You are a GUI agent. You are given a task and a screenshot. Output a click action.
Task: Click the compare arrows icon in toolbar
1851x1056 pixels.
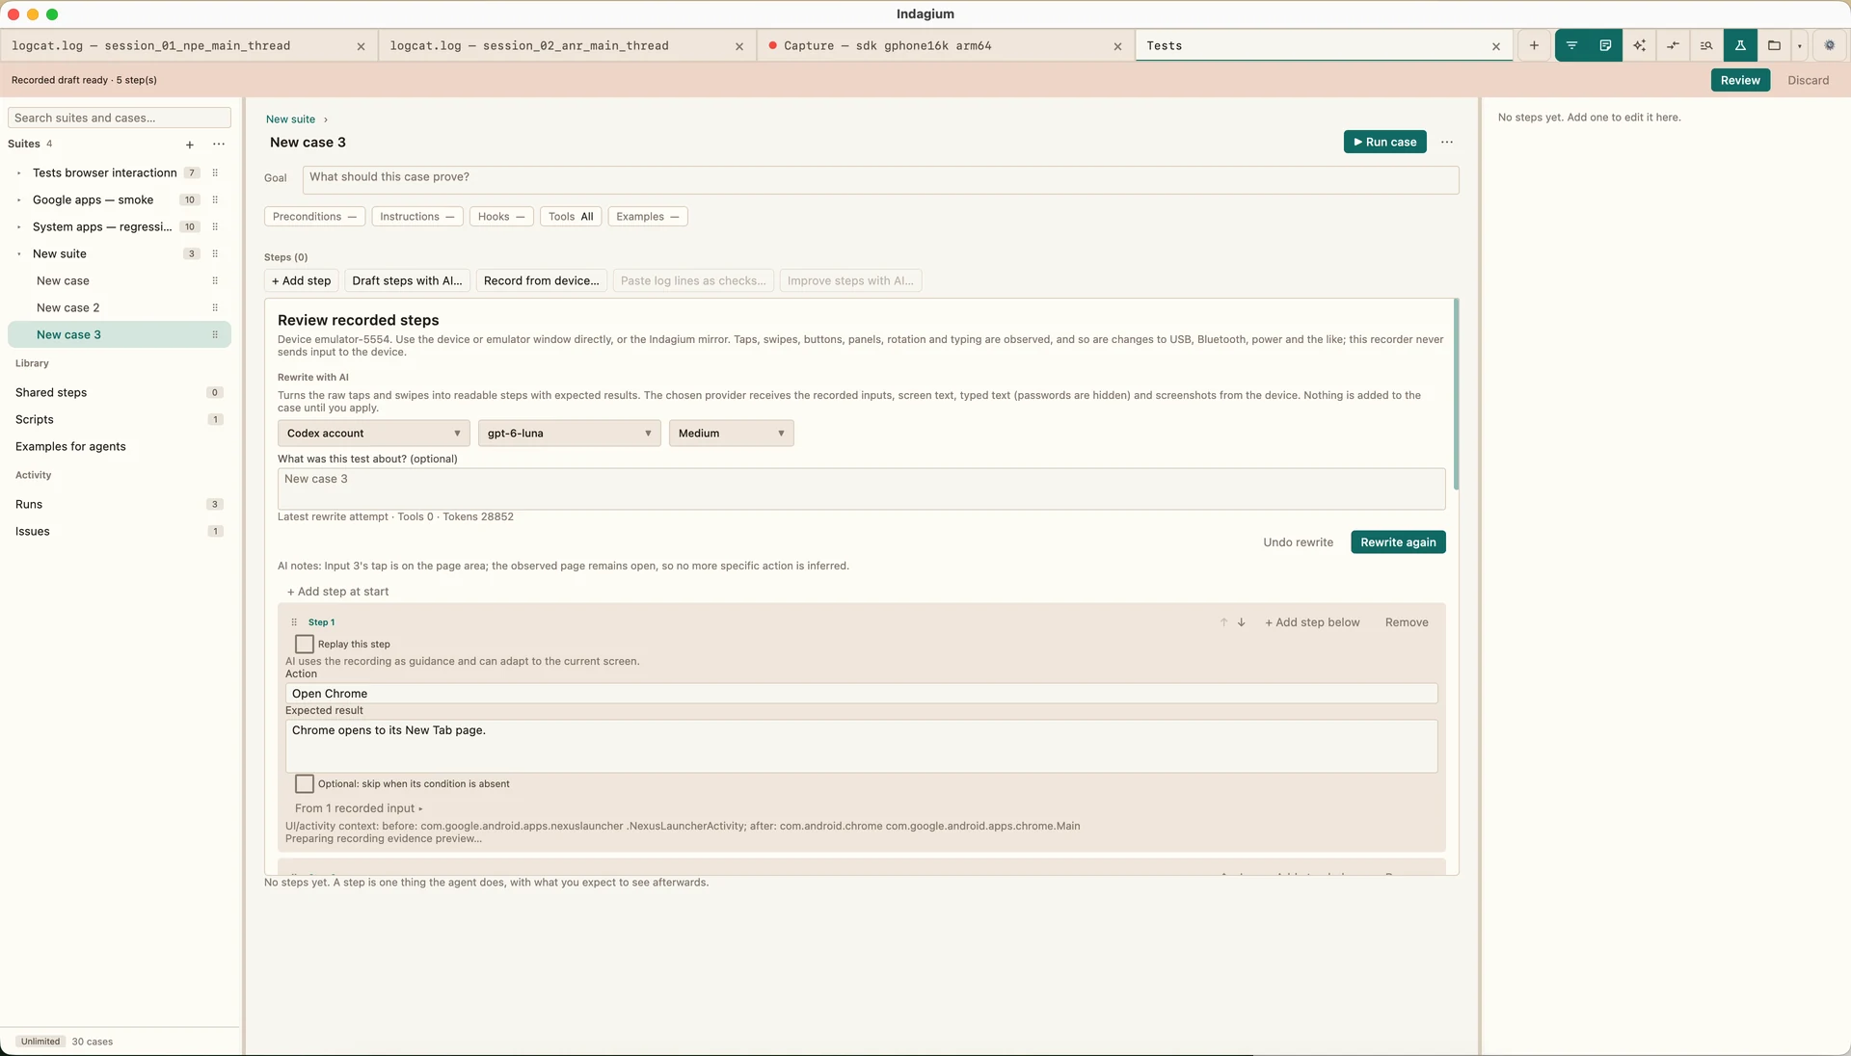[1673, 45]
